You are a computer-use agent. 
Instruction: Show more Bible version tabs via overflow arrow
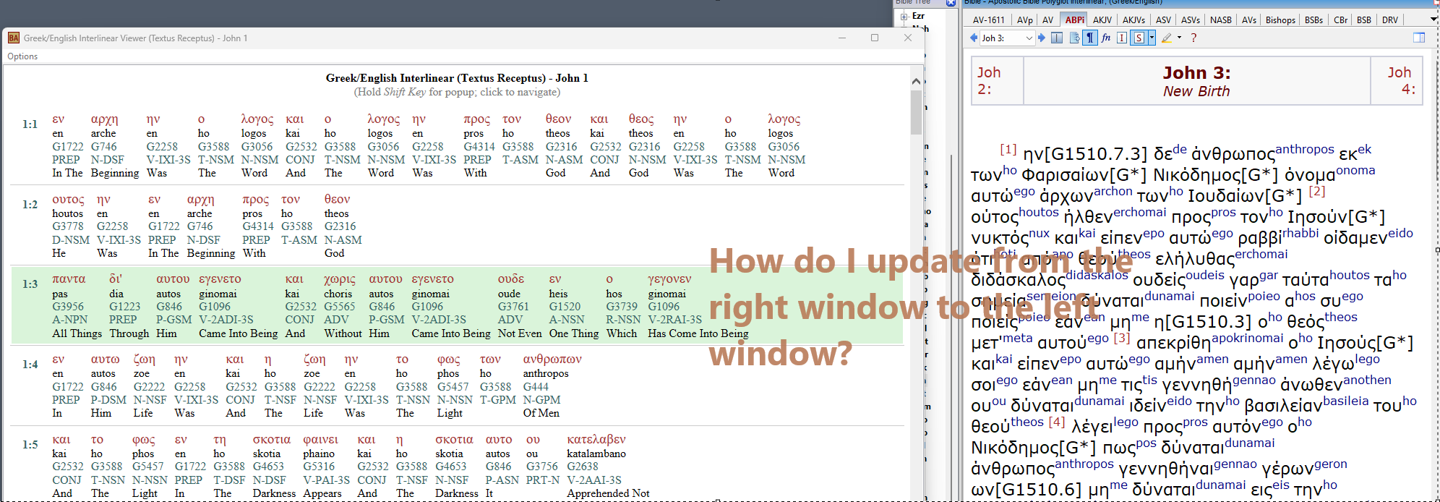pyautogui.click(x=1434, y=20)
